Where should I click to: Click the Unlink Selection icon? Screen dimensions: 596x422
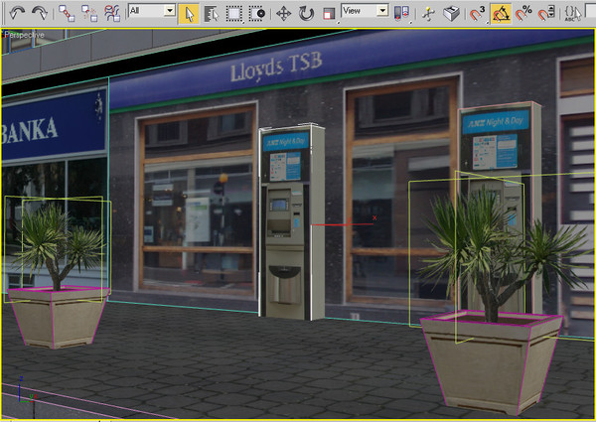tap(89, 14)
